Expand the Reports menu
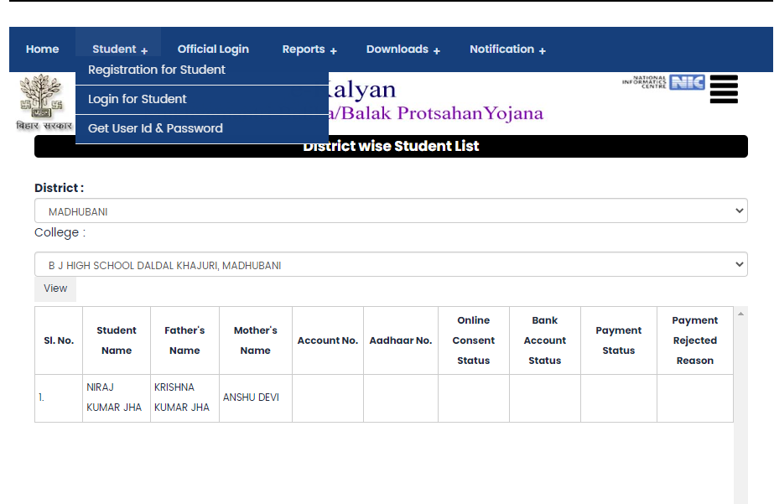Viewport: 774px width, 504px height. (x=309, y=49)
